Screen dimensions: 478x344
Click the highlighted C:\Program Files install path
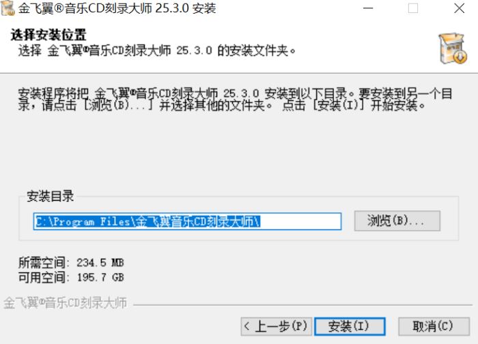point(147,222)
